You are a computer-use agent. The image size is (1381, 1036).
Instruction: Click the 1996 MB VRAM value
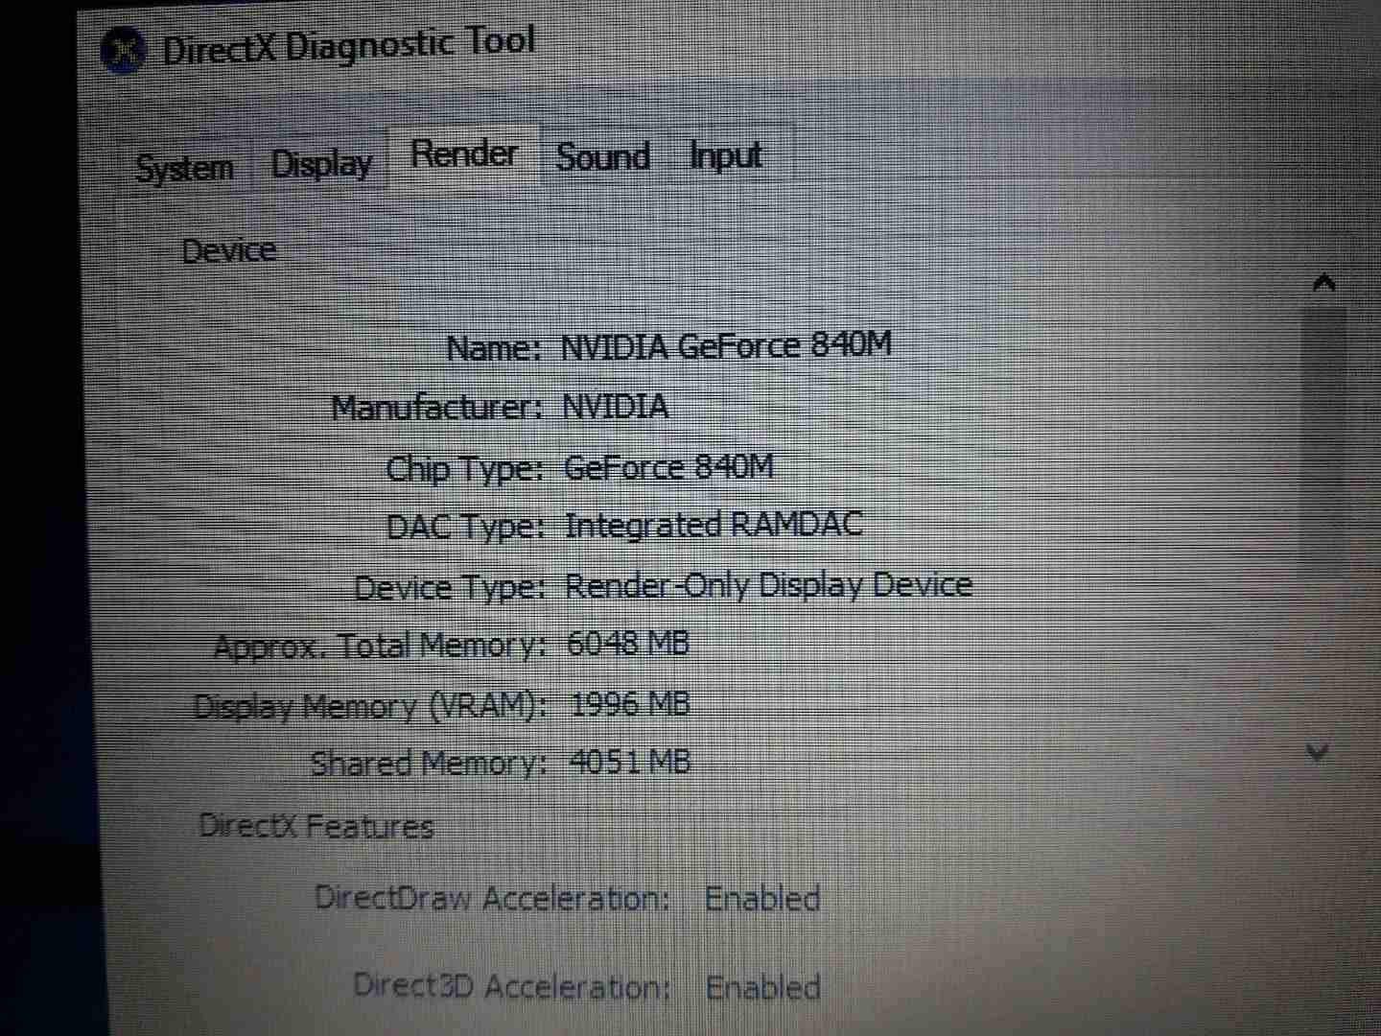[x=629, y=704]
